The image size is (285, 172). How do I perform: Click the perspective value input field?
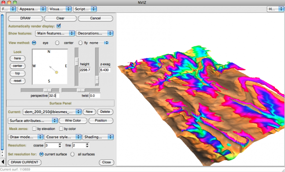(54, 96)
